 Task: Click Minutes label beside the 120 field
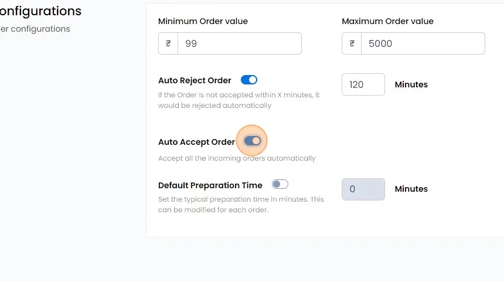(411, 84)
